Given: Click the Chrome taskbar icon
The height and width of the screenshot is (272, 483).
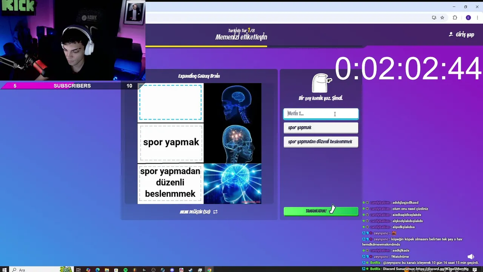Looking at the screenshot, I should [x=209, y=270].
